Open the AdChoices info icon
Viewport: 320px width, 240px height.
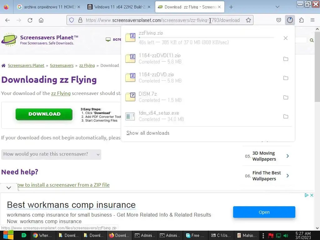(x=306, y=195)
